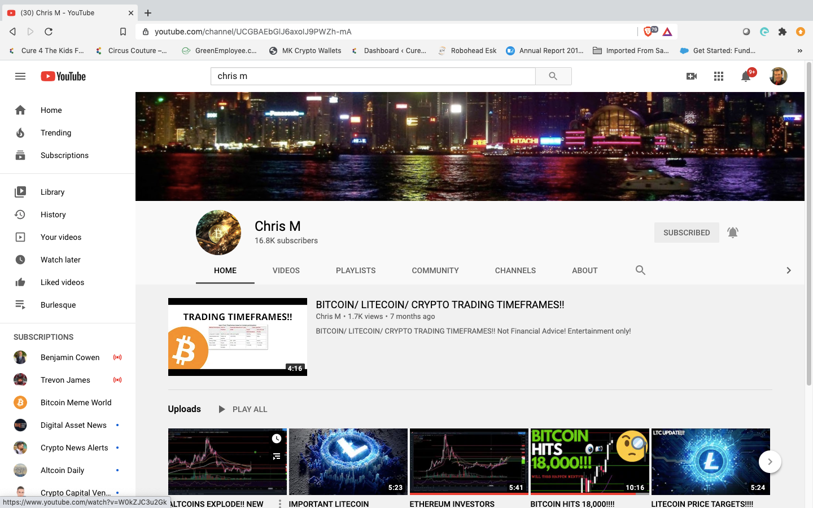The width and height of the screenshot is (813, 508).
Task: Click PLAY ALL for Uploads
Action: point(243,409)
